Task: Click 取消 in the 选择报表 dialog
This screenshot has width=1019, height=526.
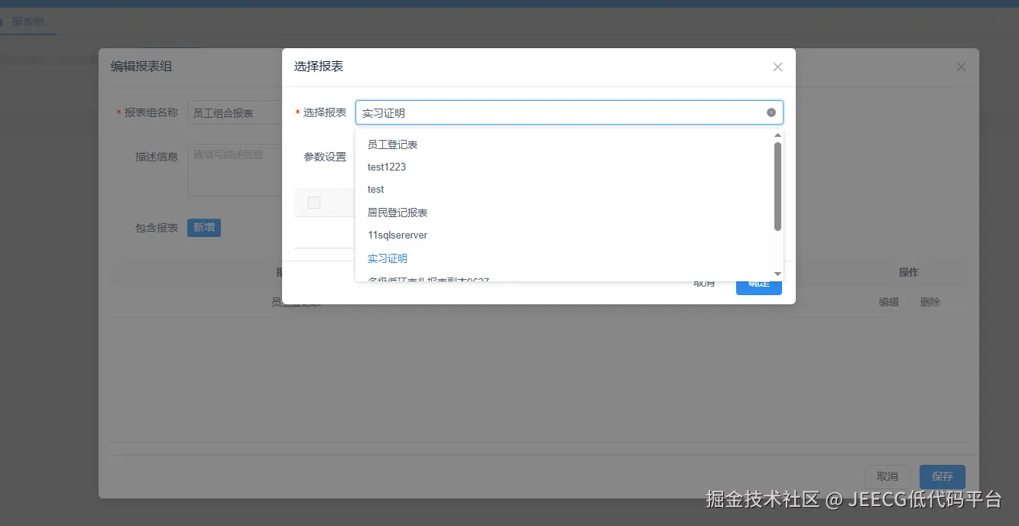Action: (704, 283)
